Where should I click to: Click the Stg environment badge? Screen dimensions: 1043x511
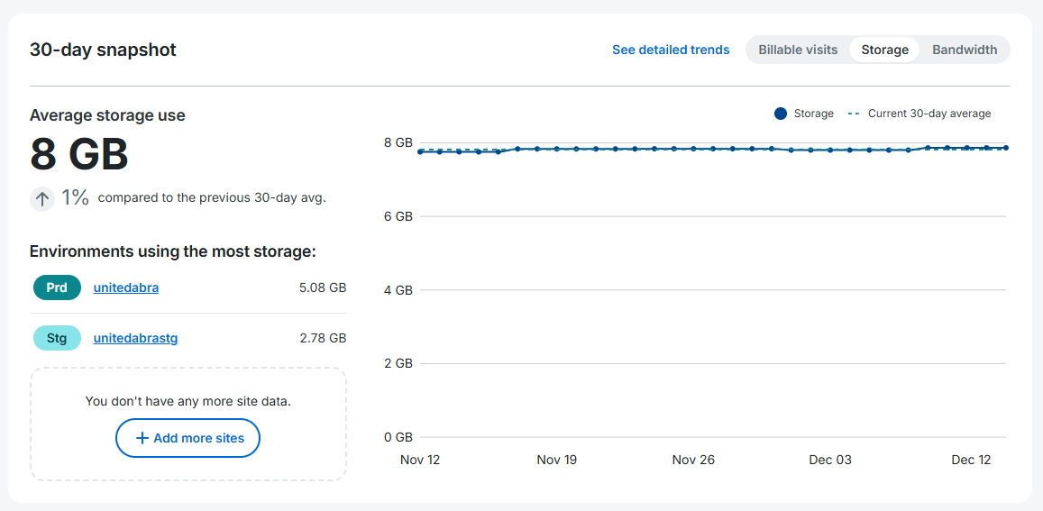point(57,338)
